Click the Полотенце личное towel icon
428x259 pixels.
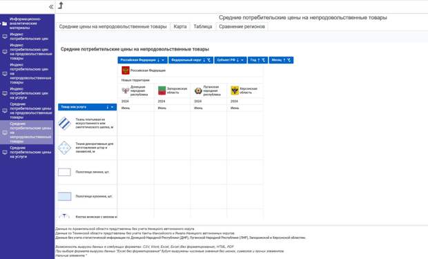click(x=64, y=172)
